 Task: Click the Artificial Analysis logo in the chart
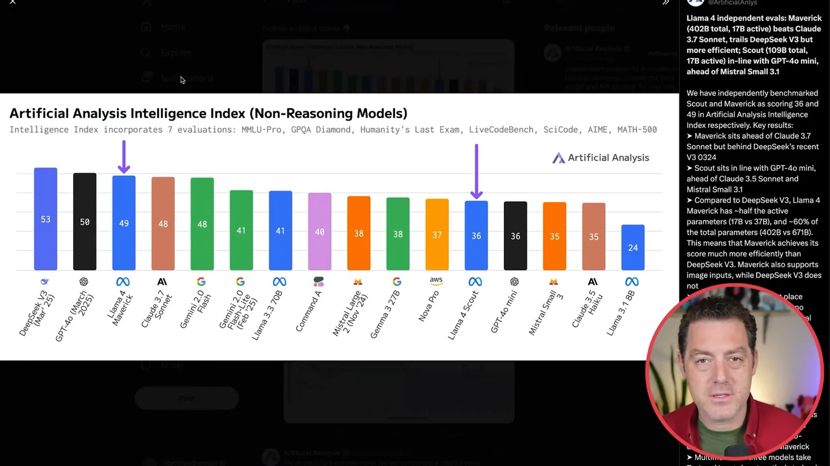pyautogui.click(x=601, y=158)
